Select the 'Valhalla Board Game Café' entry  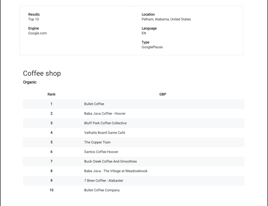click(105, 132)
